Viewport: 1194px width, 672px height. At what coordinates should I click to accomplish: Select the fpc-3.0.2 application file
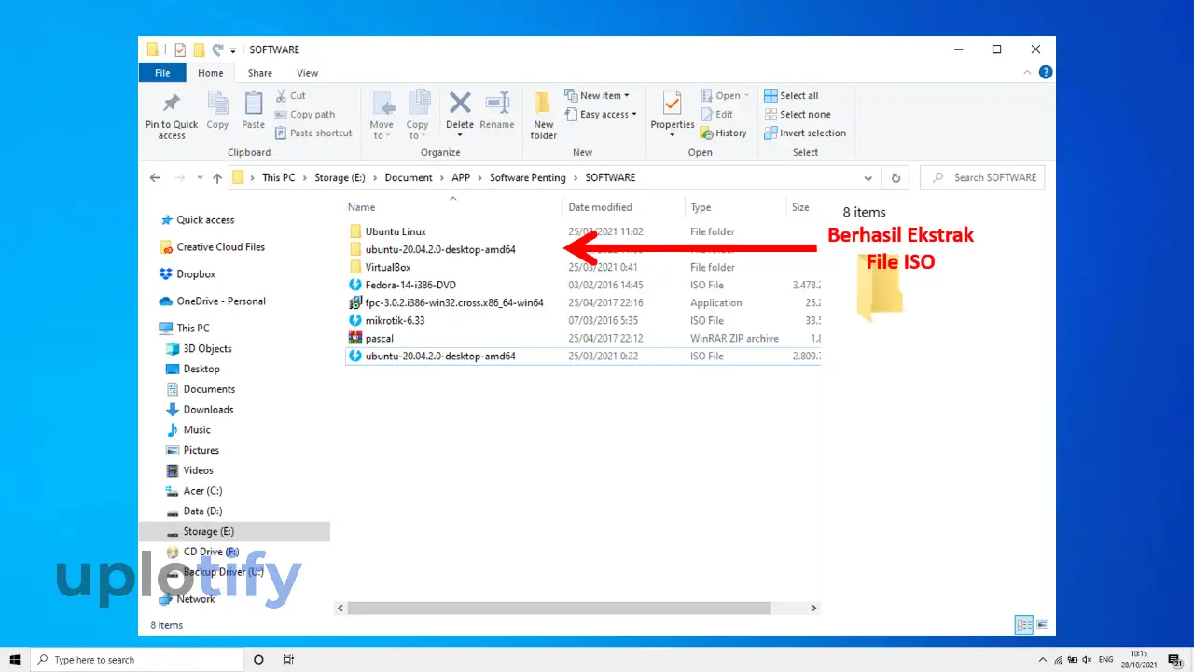click(454, 302)
